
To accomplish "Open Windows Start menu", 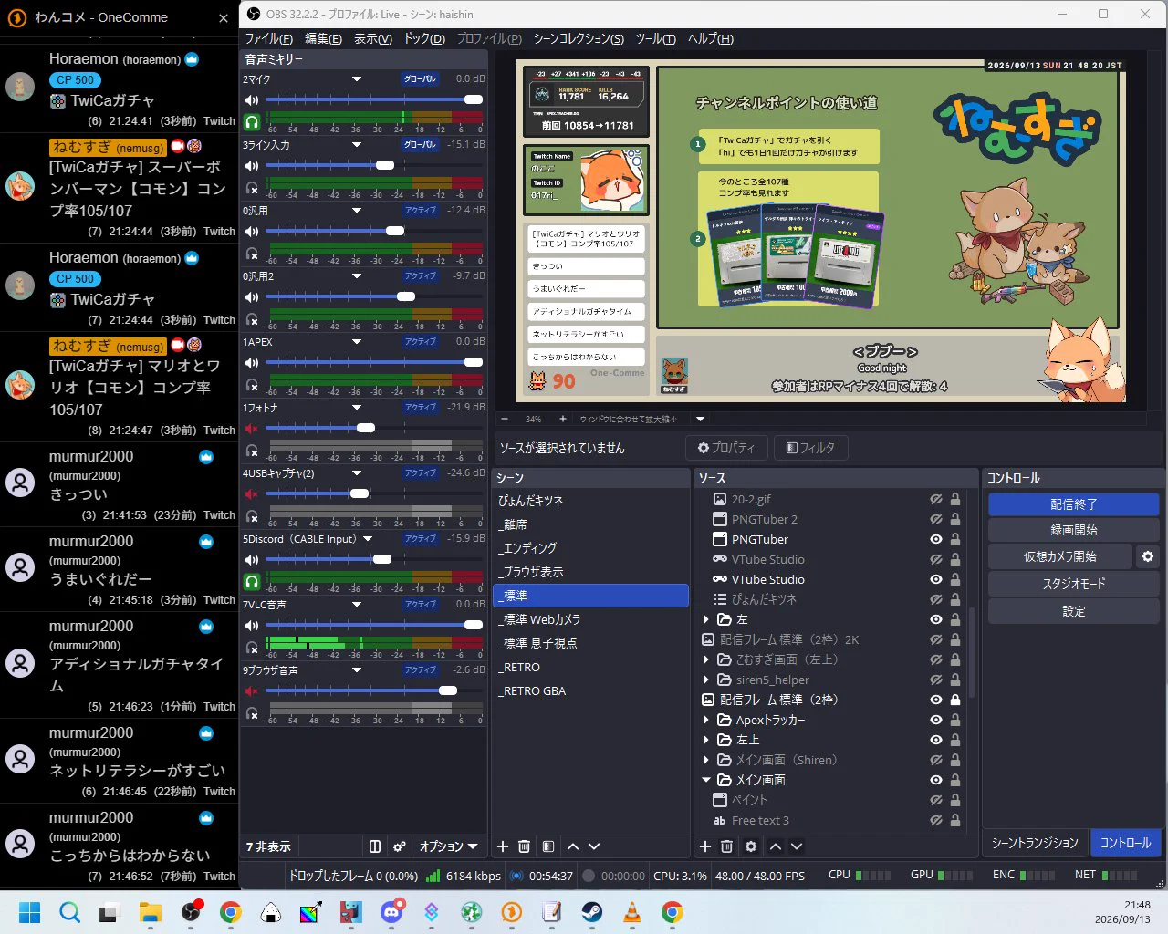I will click(30, 911).
